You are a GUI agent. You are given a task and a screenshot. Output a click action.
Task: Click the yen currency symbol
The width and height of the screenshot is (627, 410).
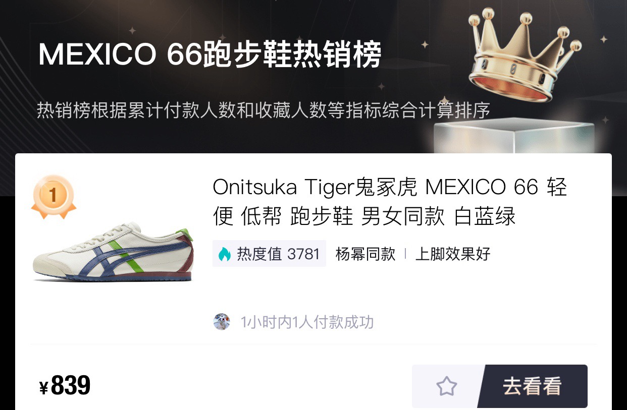[x=44, y=388]
